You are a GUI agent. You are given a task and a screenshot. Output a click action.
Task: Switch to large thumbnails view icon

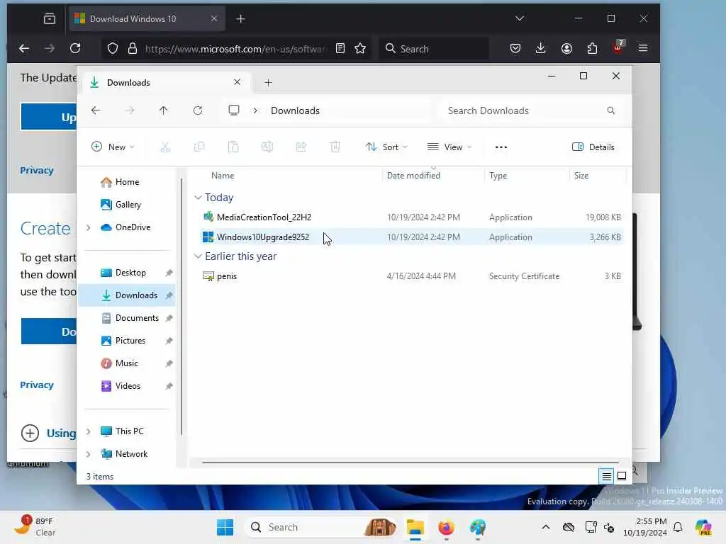(x=622, y=476)
